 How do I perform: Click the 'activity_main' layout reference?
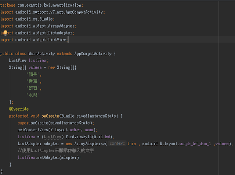(82, 130)
